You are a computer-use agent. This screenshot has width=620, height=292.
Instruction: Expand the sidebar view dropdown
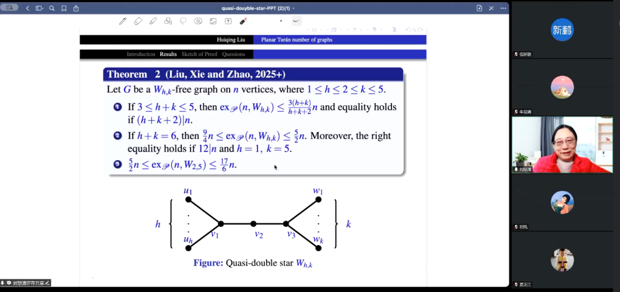click(x=40, y=8)
